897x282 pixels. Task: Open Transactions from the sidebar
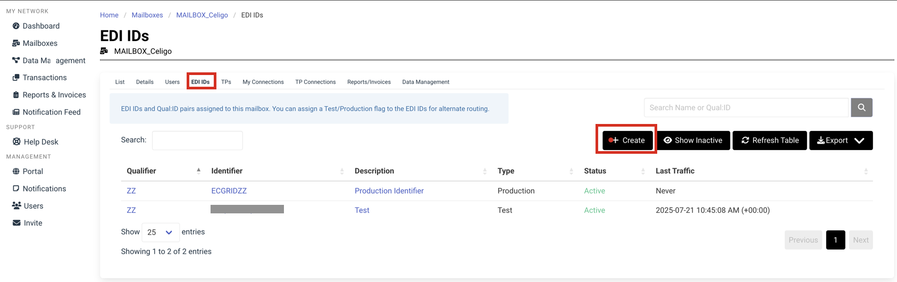[45, 77]
